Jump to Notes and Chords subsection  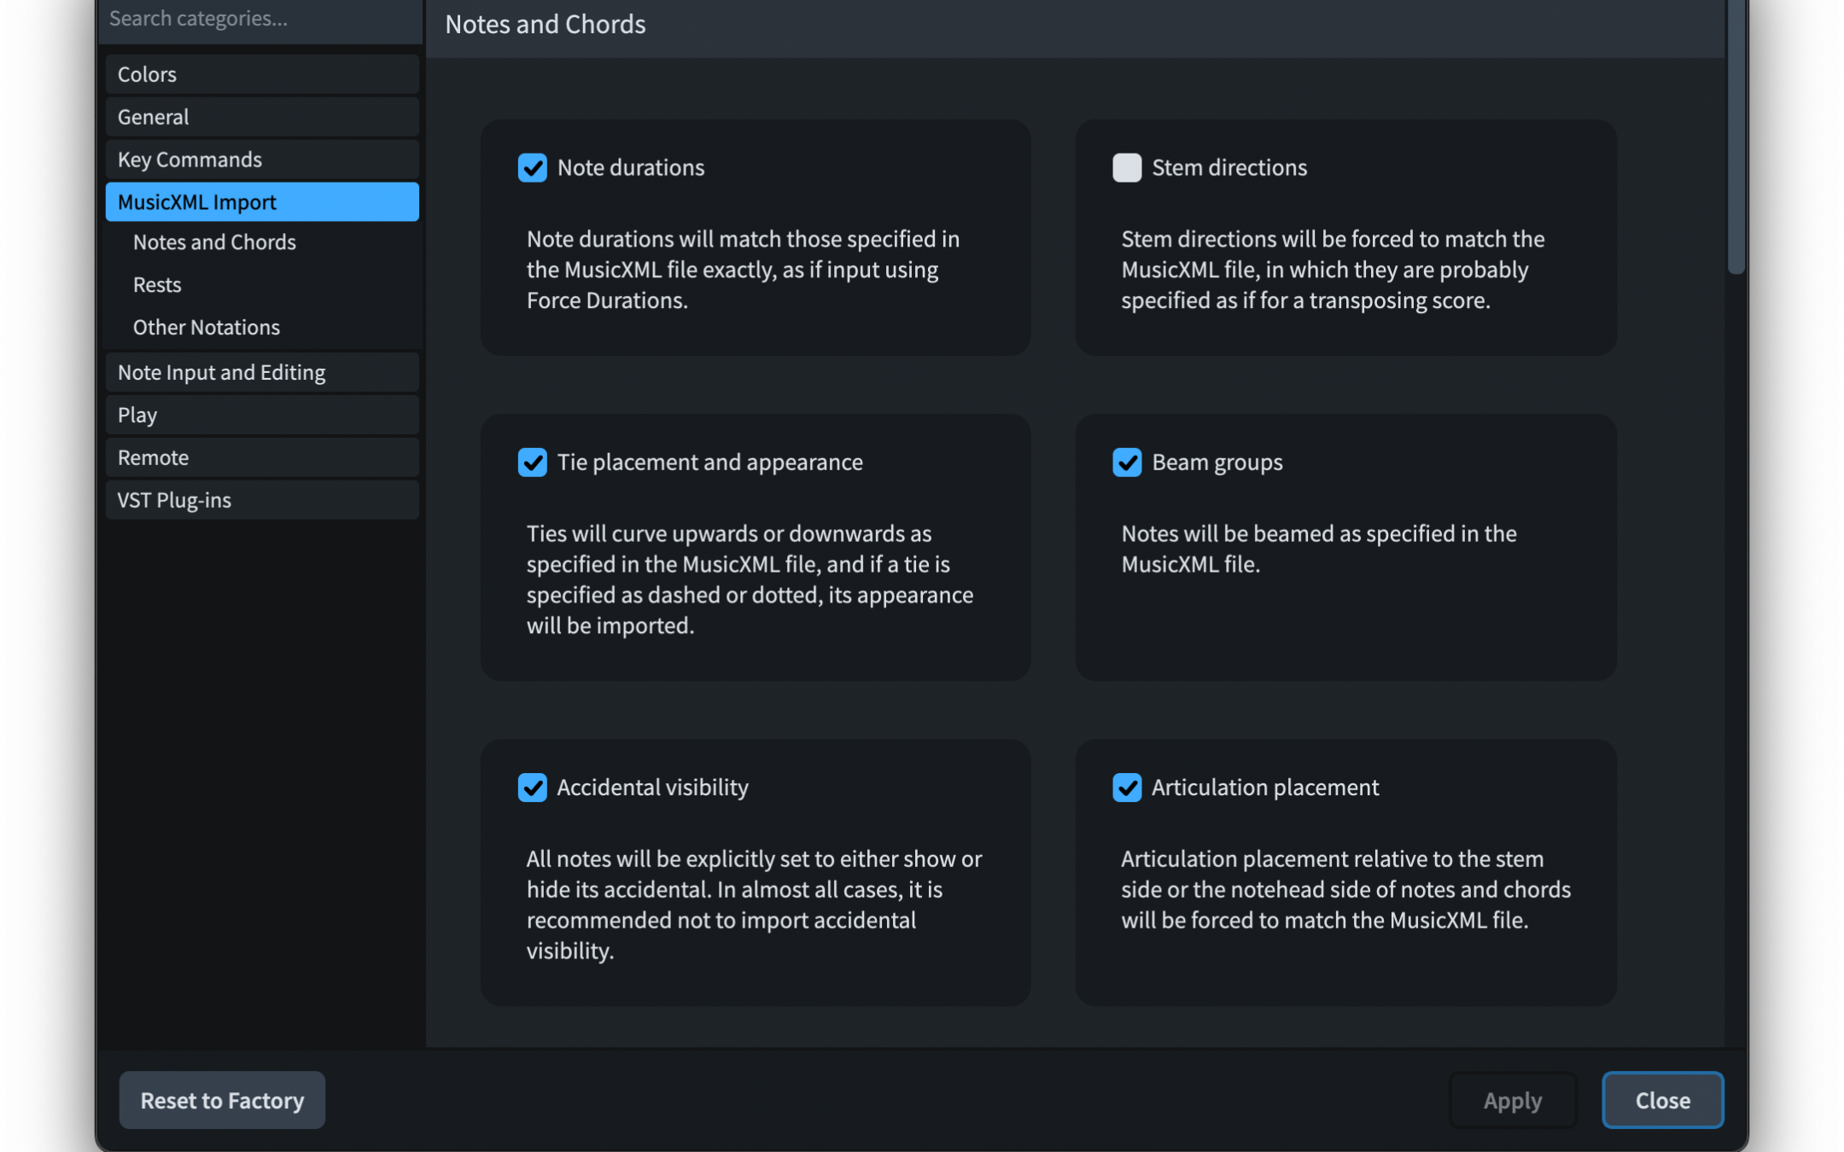point(214,242)
